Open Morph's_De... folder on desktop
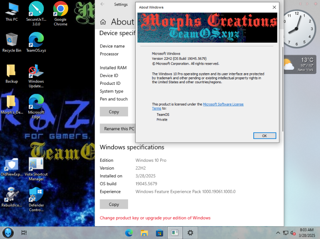 [12, 105]
